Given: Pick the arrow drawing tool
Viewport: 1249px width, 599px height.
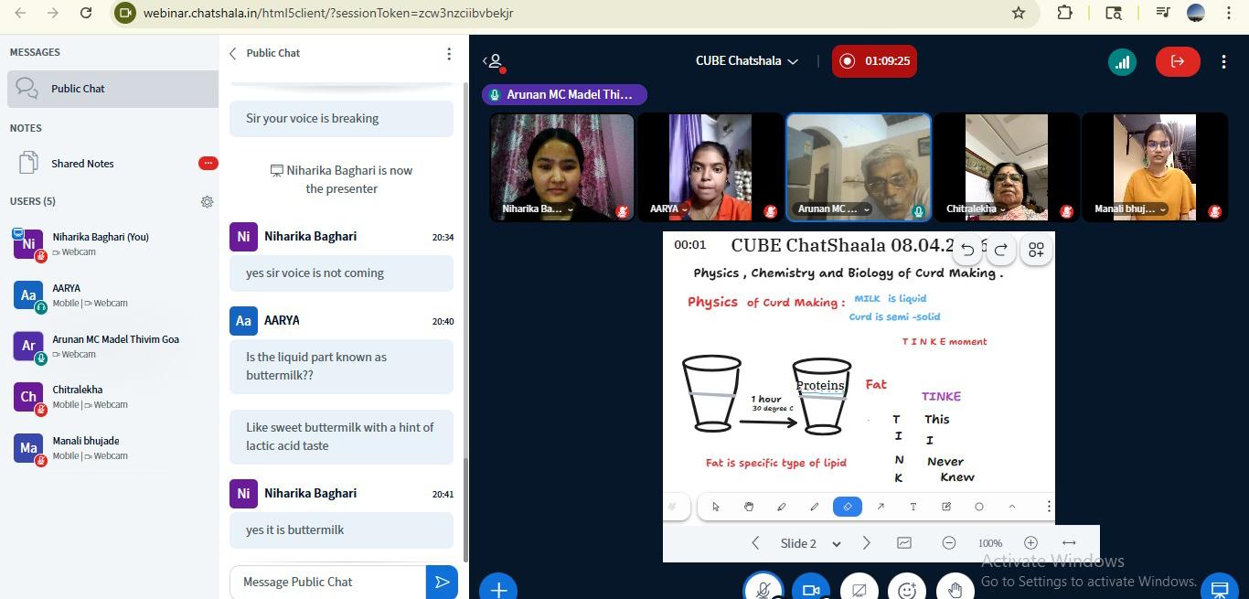Looking at the screenshot, I should coord(881,507).
